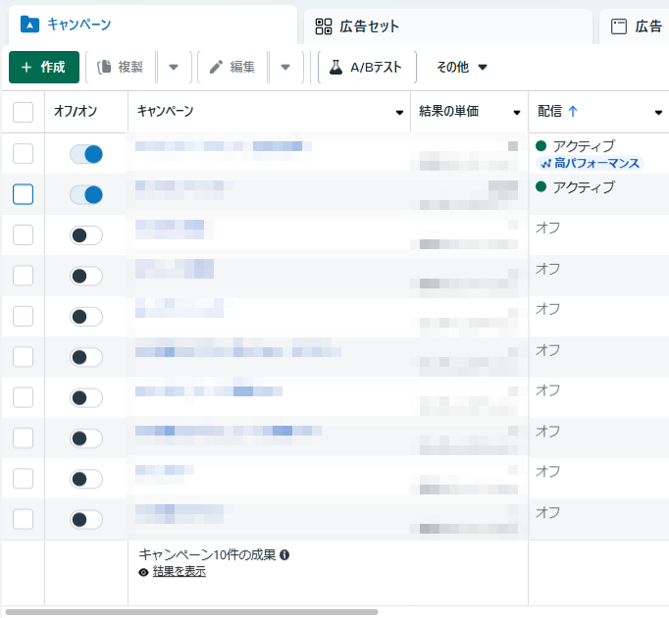Turn off the first campaign's toggle switch

click(86, 154)
